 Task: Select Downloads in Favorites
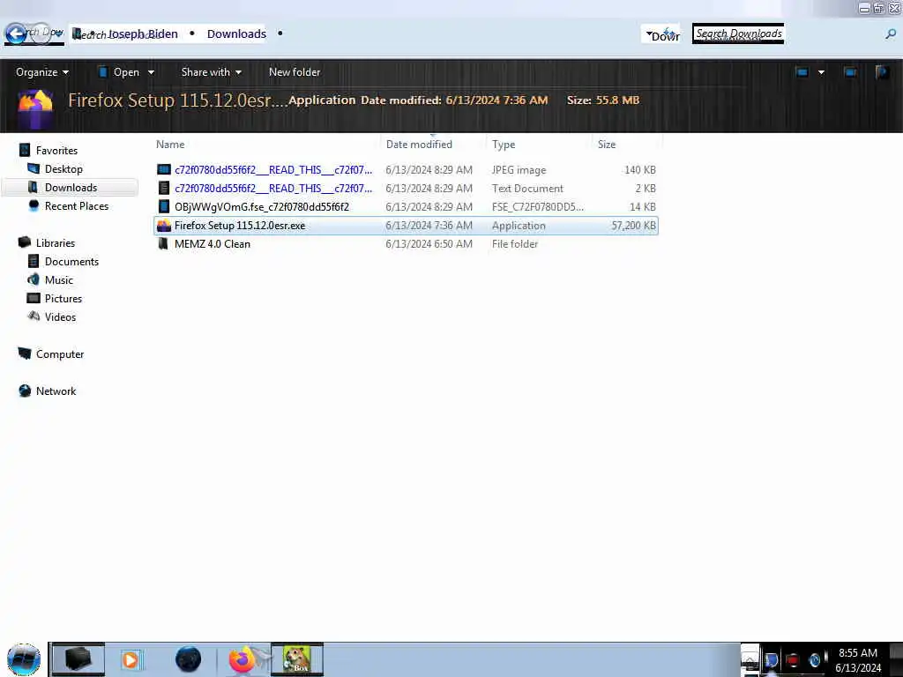click(71, 187)
